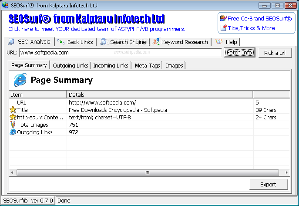This screenshot has width=299, height=206.
Task: Click the 'Free Downloads Encyclopedia - Softpedia' cell
Action: click(x=118, y=110)
